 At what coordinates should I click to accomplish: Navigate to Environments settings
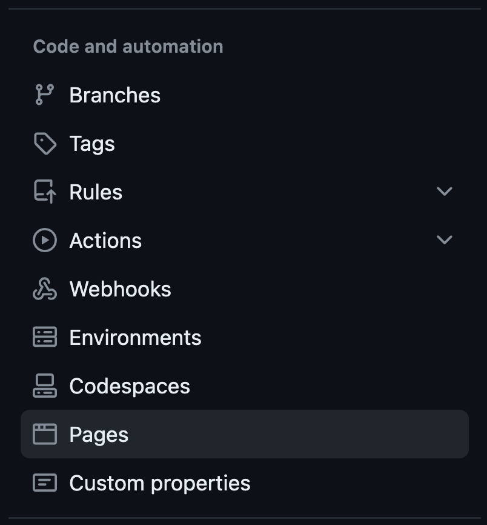(x=135, y=338)
